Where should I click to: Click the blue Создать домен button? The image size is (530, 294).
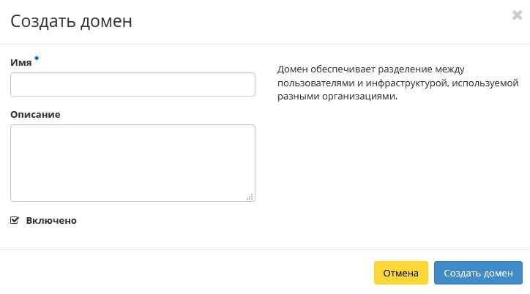tap(478, 273)
